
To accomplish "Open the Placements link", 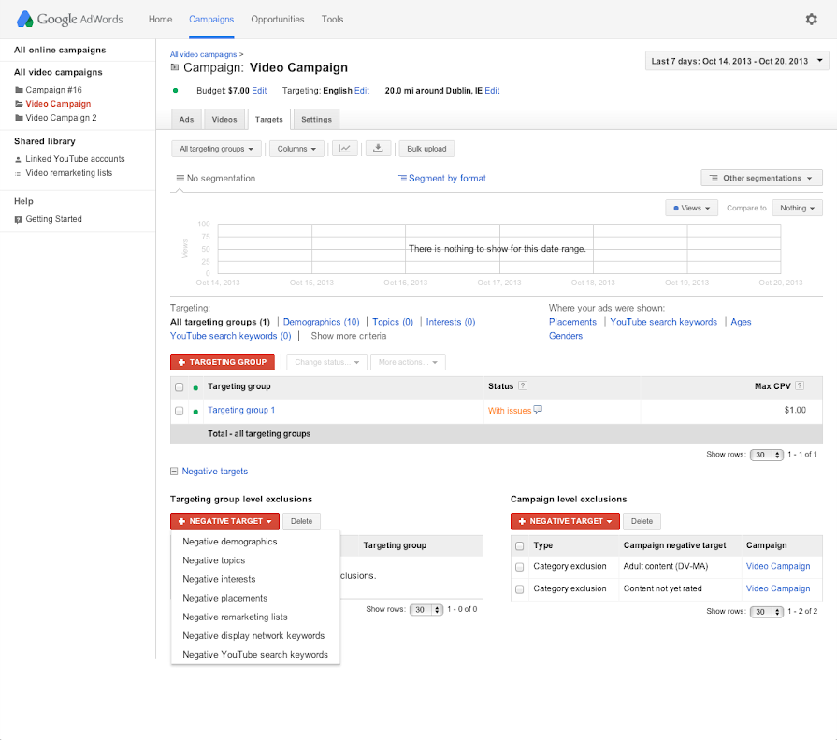I will (572, 322).
